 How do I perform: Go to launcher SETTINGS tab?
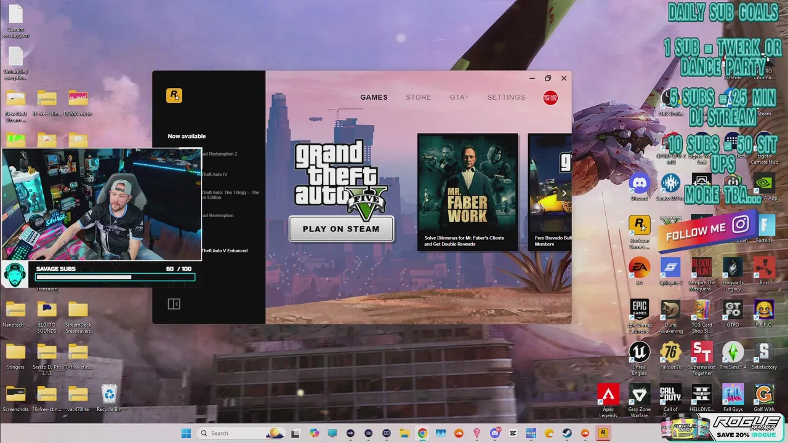pos(506,97)
